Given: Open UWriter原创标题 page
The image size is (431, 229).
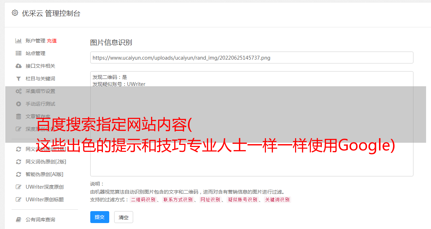Looking at the screenshot, I should click(45, 200).
